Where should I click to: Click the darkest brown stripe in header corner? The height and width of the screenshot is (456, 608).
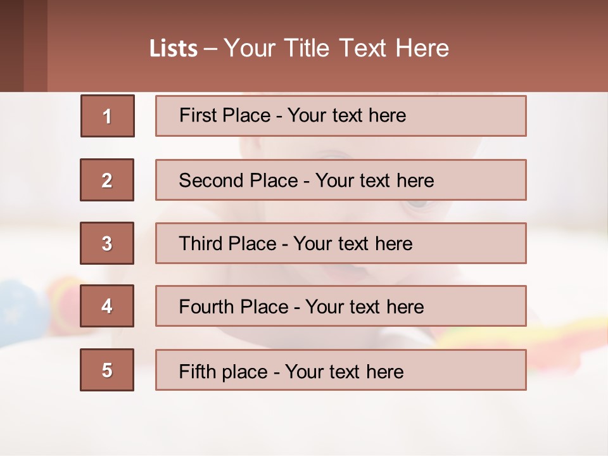[x=11, y=46]
